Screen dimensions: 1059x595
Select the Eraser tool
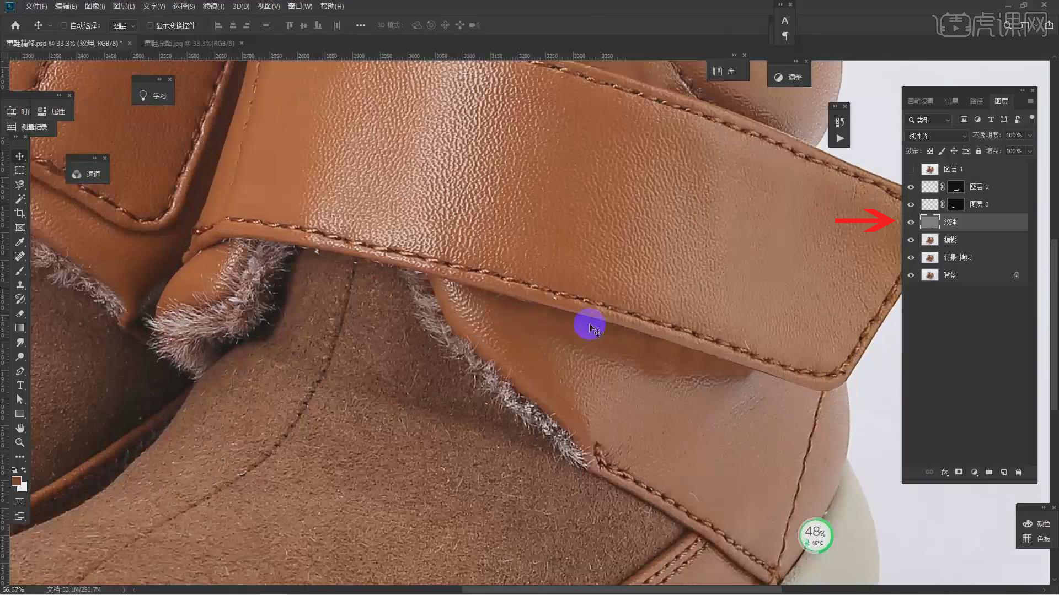20,313
